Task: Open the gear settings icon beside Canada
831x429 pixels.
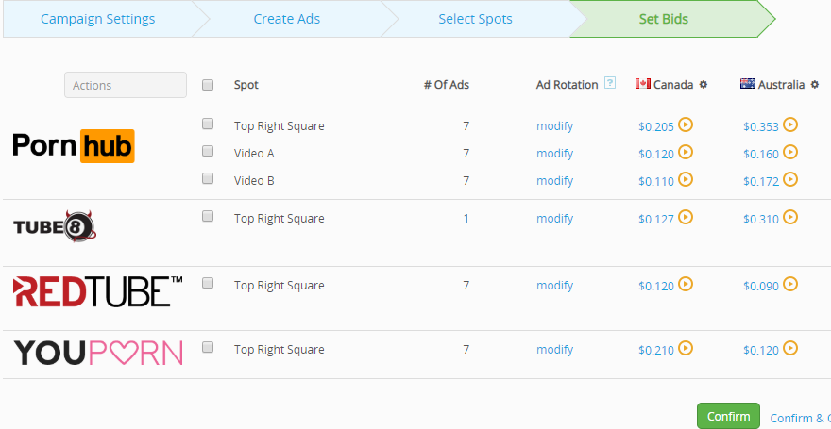Action: pyautogui.click(x=703, y=85)
